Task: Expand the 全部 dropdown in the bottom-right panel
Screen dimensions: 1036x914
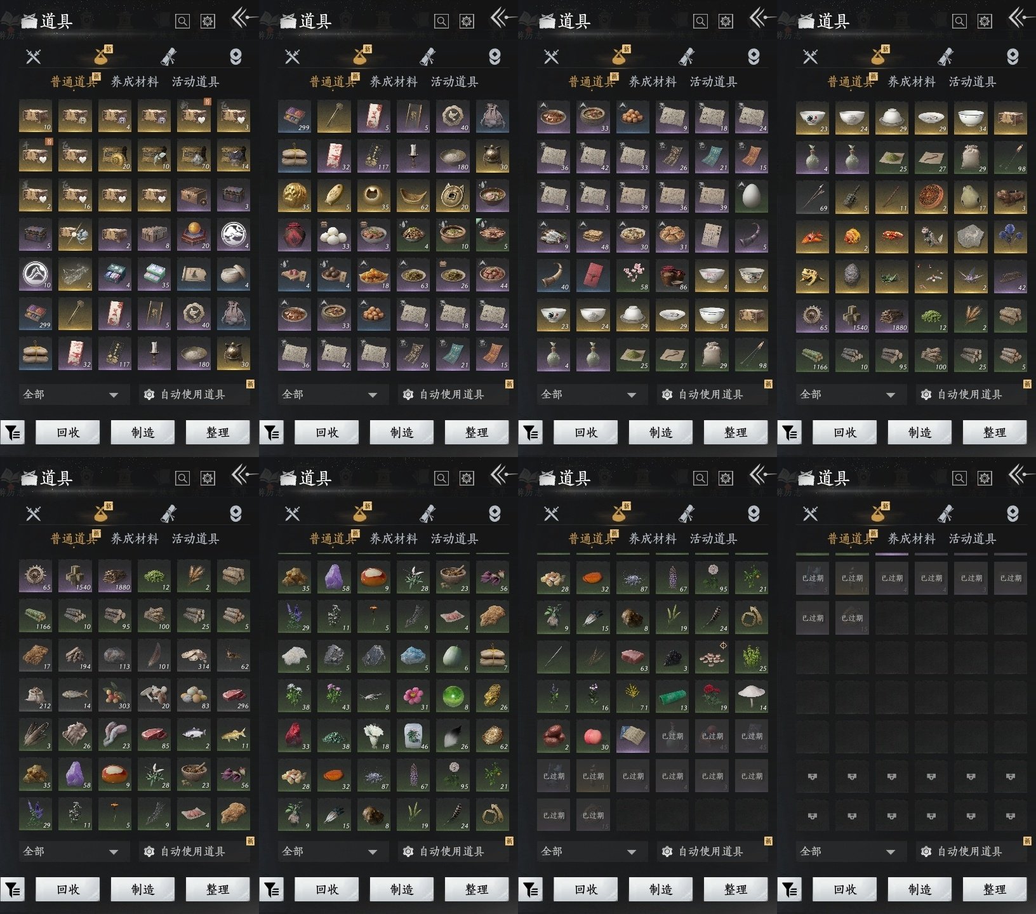Action: pyautogui.click(x=848, y=851)
